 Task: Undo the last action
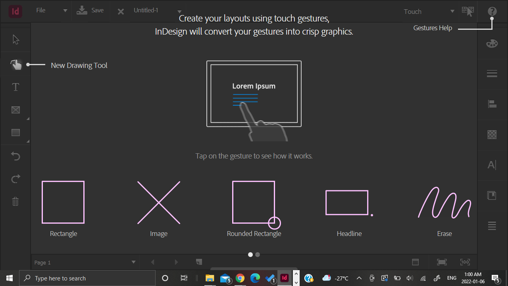coord(15,156)
